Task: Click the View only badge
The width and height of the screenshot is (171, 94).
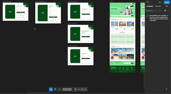Action: (67, 89)
